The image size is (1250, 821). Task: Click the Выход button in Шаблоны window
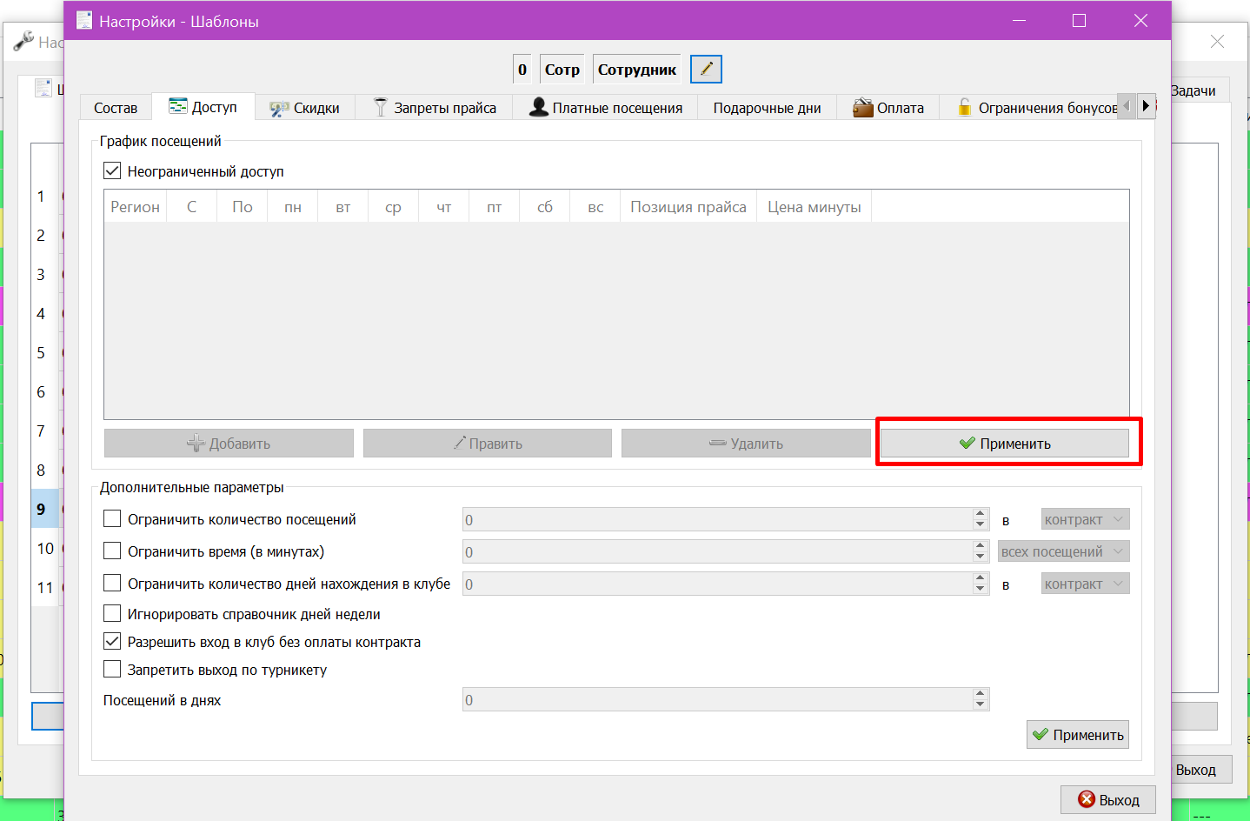(x=1108, y=800)
